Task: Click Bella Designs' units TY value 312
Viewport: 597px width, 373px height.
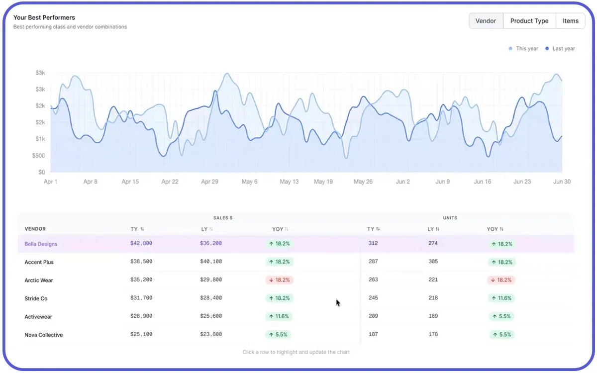Action: pyautogui.click(x=373, y=244)
